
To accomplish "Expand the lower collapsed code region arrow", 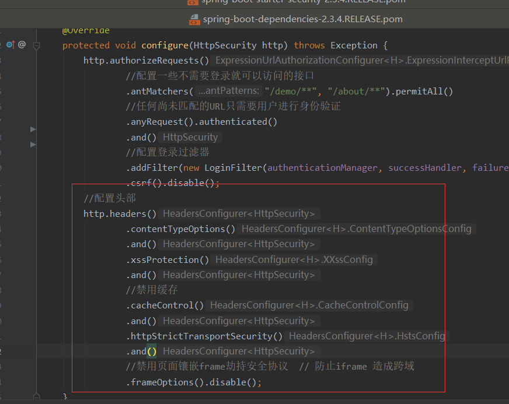I will (33, 145).
